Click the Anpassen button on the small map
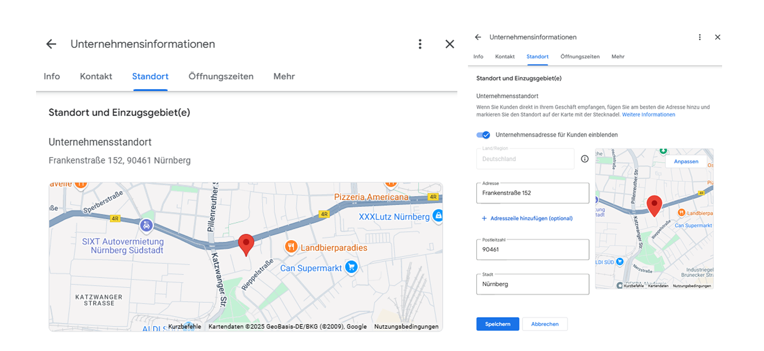 686,161
